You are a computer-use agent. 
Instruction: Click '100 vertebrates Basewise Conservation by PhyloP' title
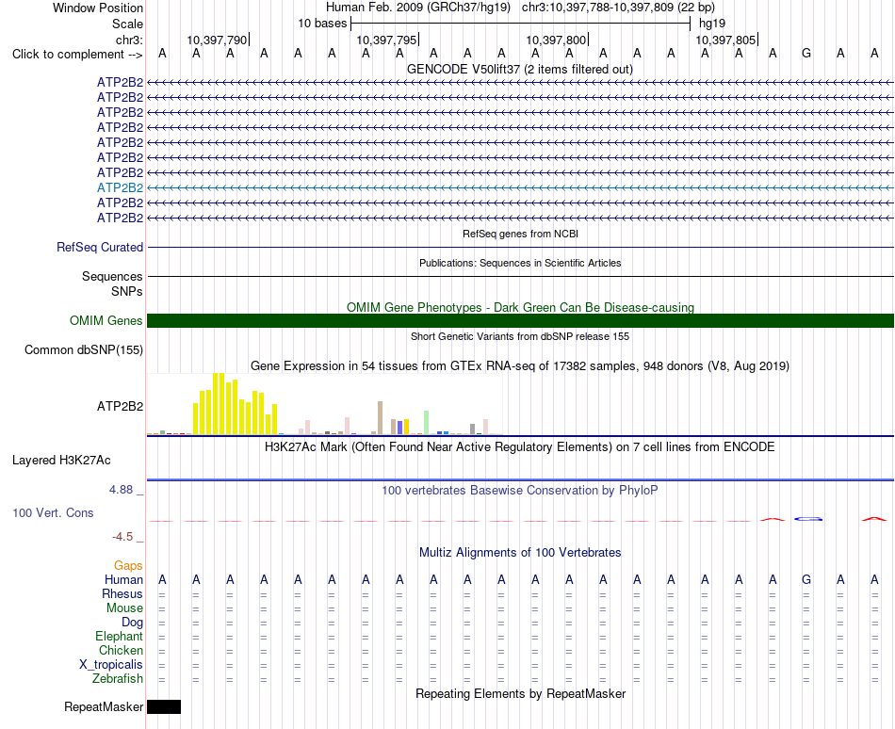pyautogui.click(x=520, y=490)
